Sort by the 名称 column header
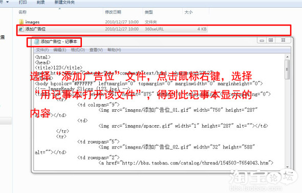Viewport: 302px width, 193px height. 23,12
